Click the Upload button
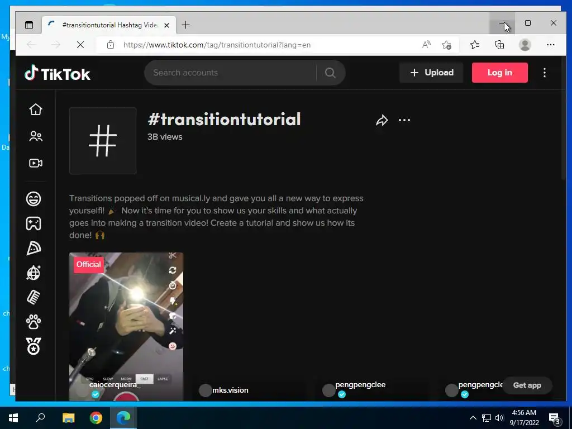 432,73
